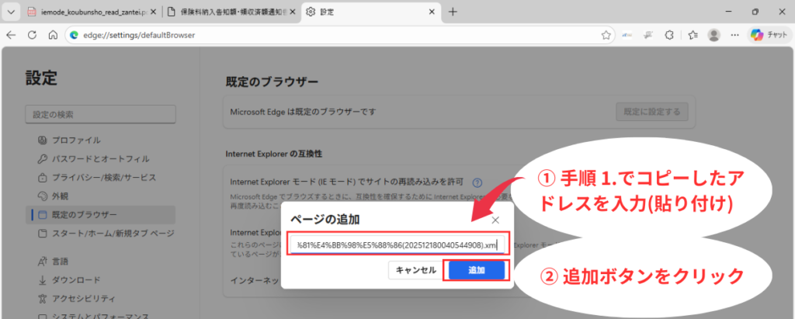
Task: Click the Internet Explorer の互換性 heading
Action: coord(274,154)
